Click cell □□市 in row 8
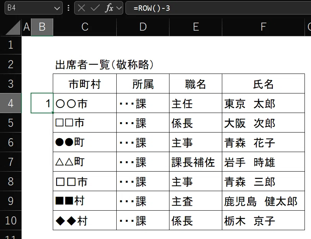 click(85, 181)
